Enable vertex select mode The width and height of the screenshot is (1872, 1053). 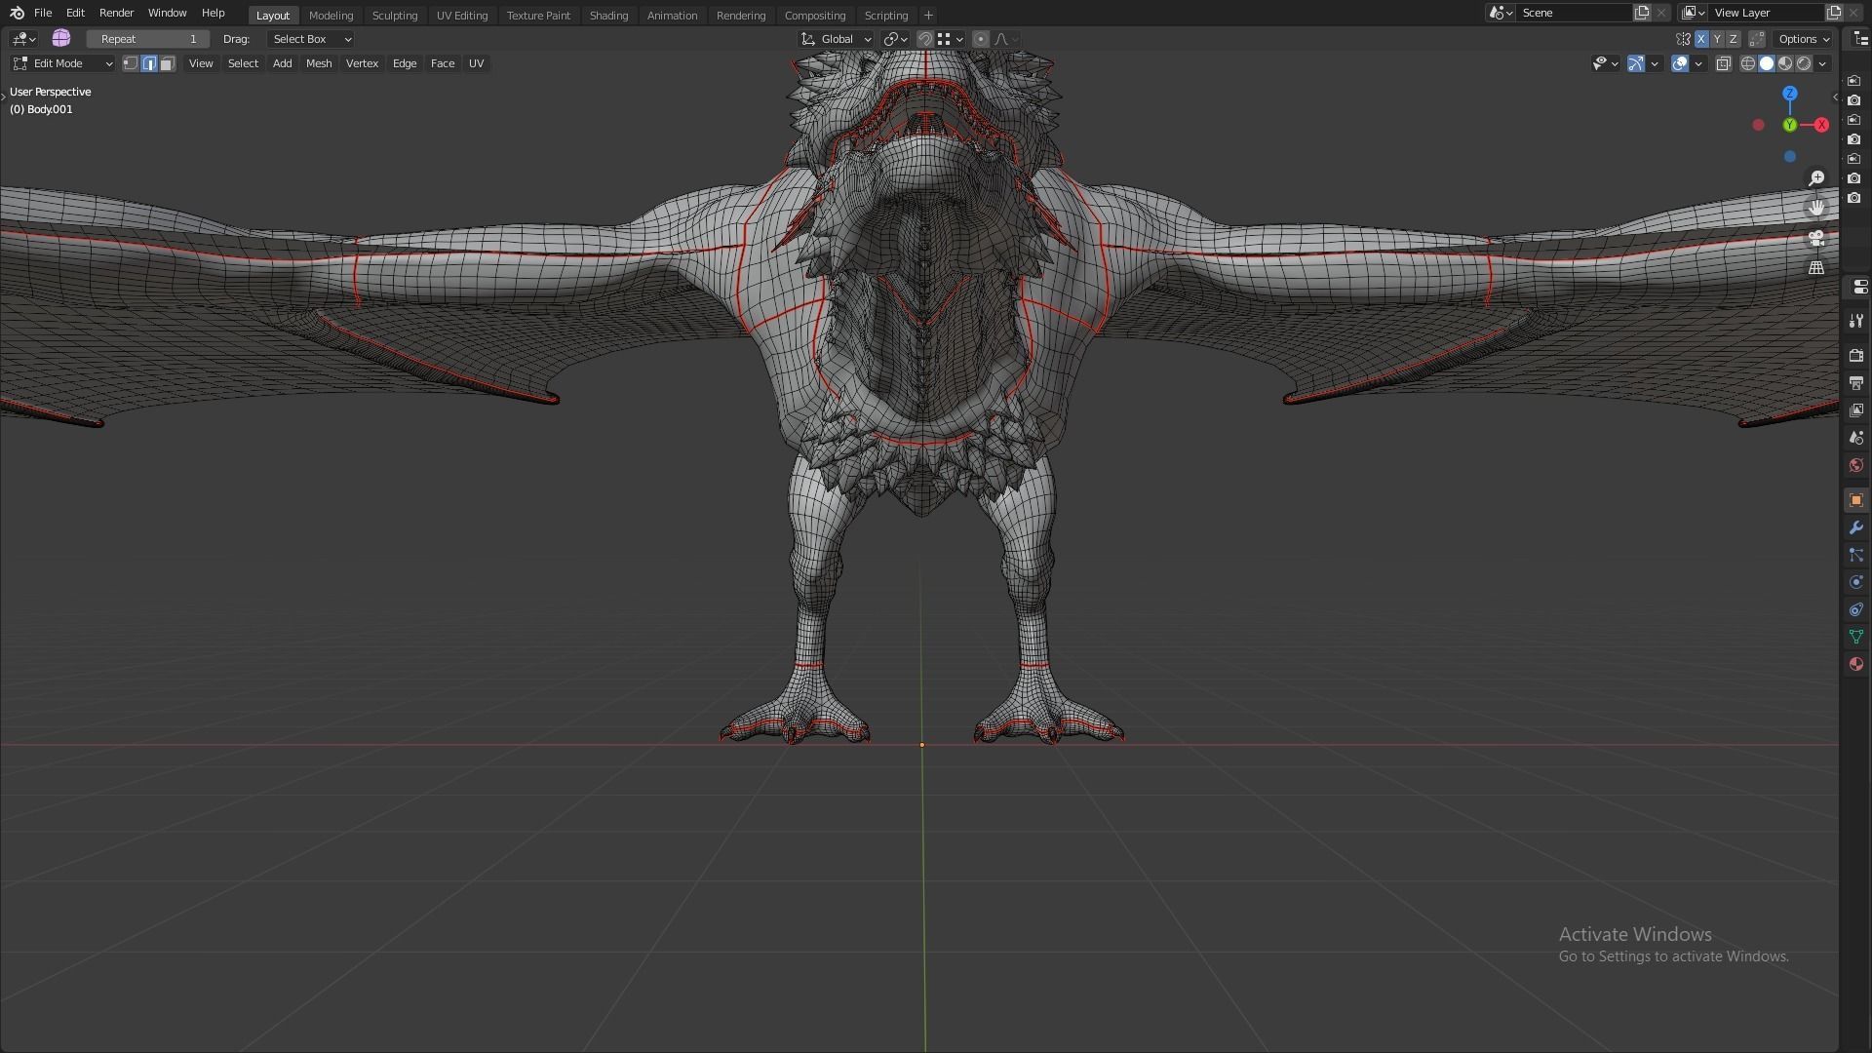(131, 63)
